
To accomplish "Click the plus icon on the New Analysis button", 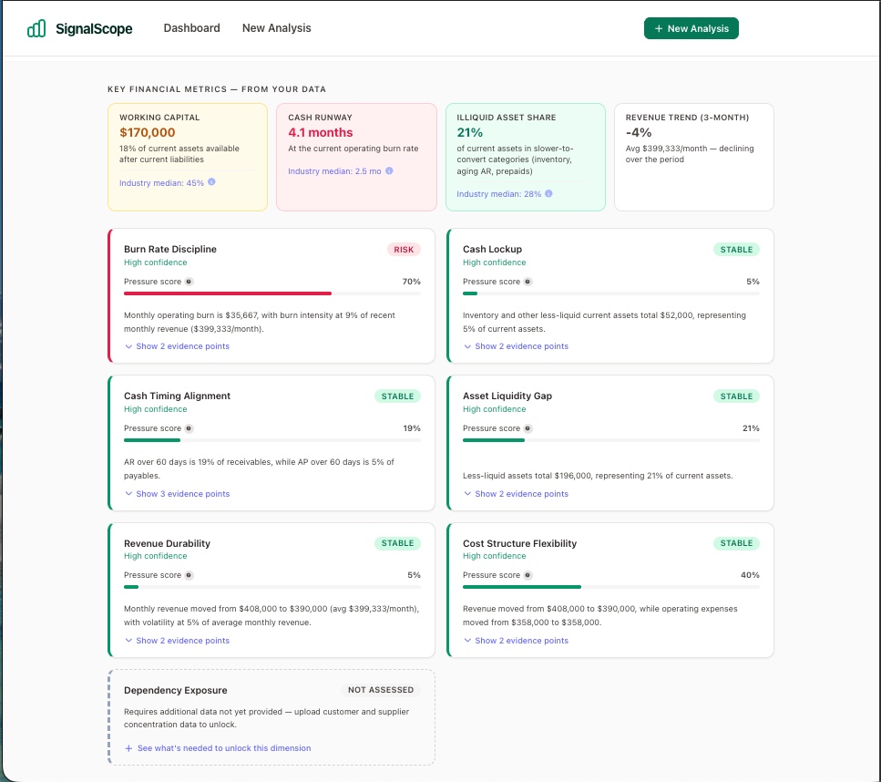I will coord(659,28).
